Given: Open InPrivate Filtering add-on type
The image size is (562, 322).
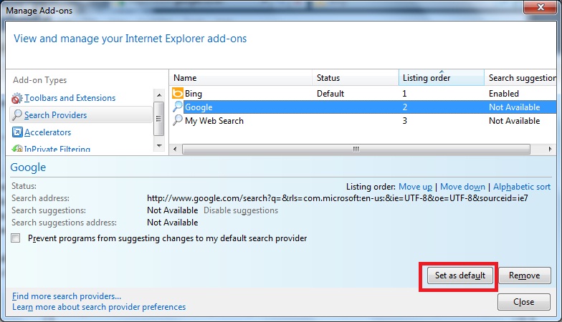Looking at the screenshot, I should (x=57, y=149).
